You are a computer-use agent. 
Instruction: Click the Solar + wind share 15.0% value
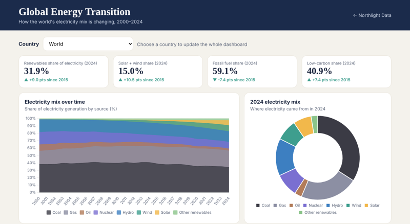click(x=131, y=71)
